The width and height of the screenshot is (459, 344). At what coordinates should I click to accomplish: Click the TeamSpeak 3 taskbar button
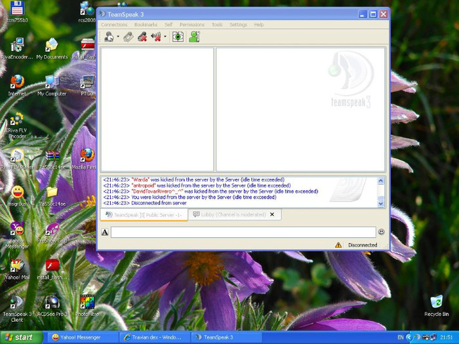point(226,337)
